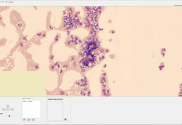Click the pan up arrow button

click(x=8, y=106)
